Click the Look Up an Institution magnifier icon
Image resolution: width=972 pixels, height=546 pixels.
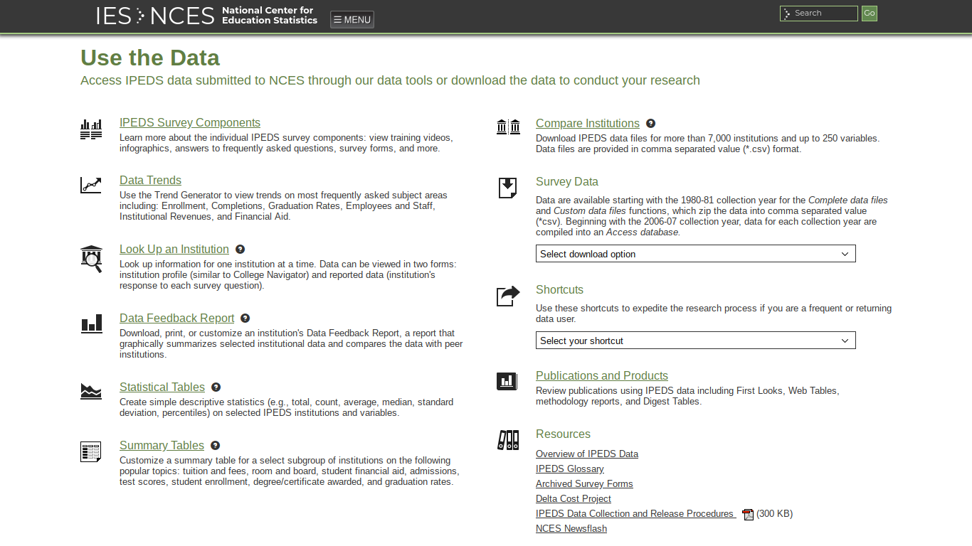(x=92, y=259)
